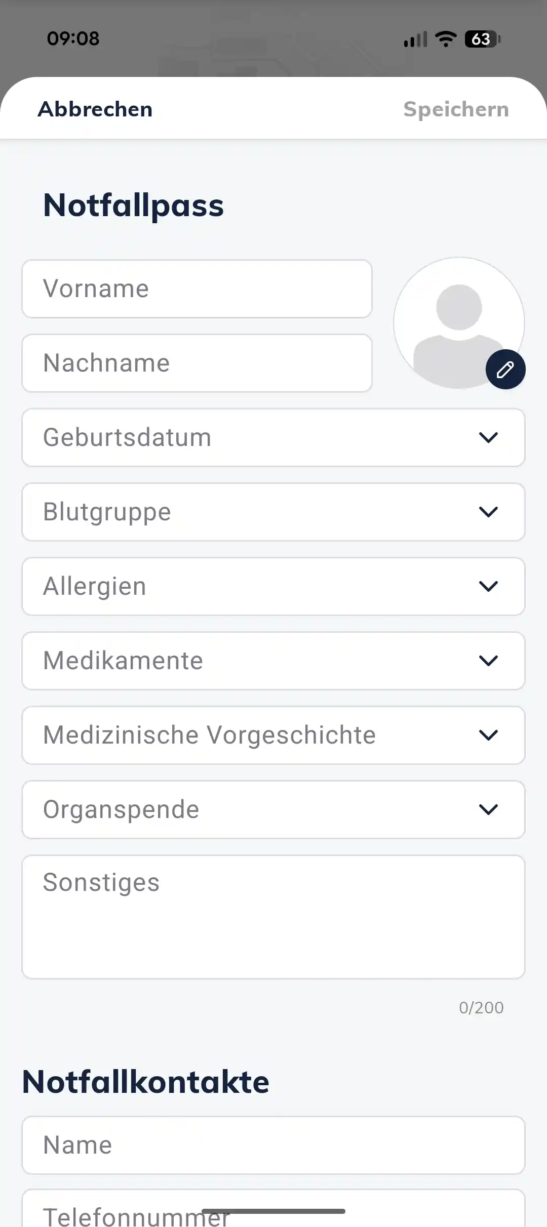This screenshot has height=1227, width=547.
Task: Tap the 09:08 clock in status bar
Action: pos(73,38)
